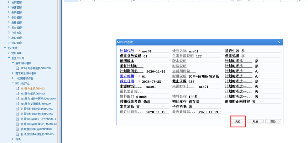Click the 供需追溯 field set to 否
This screenshot has height=143, width=308.
click(261, 56)
